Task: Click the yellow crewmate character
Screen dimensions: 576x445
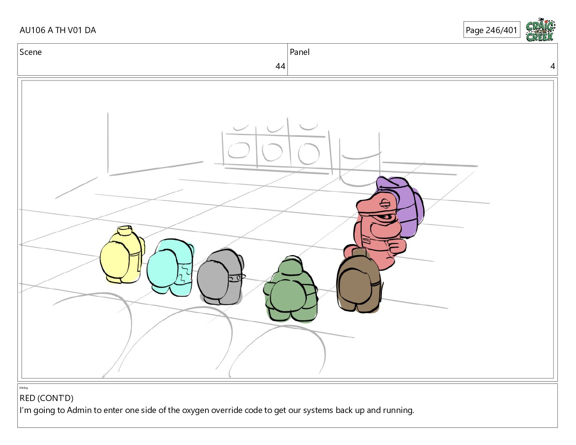Action: coord(123,254)
